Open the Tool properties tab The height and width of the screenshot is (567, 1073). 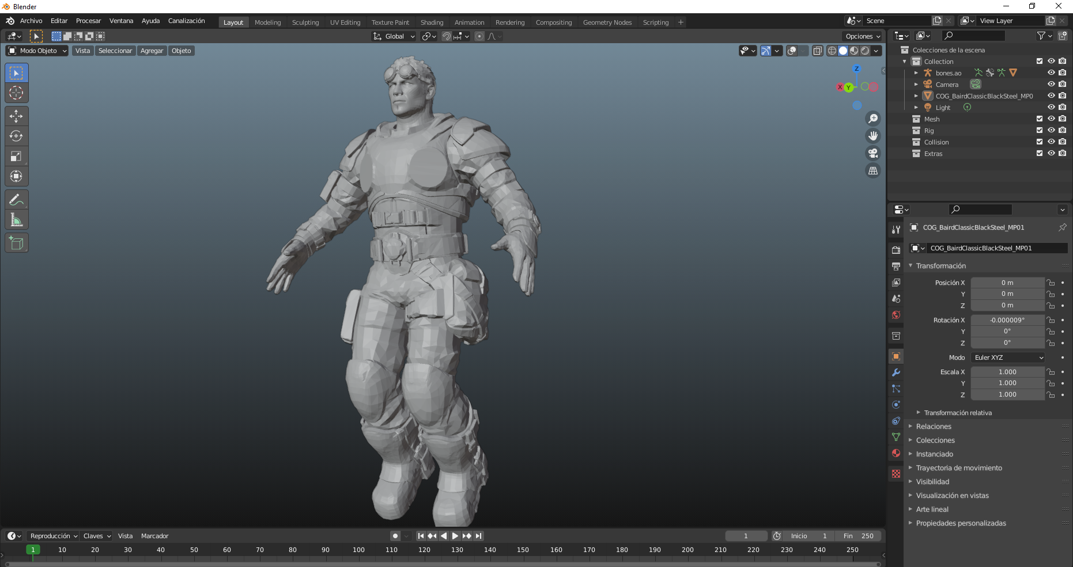896,230
